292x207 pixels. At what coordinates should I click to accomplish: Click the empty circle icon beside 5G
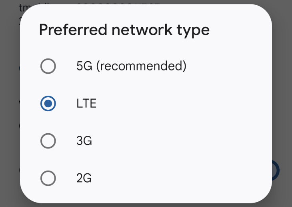coord(48,66)
